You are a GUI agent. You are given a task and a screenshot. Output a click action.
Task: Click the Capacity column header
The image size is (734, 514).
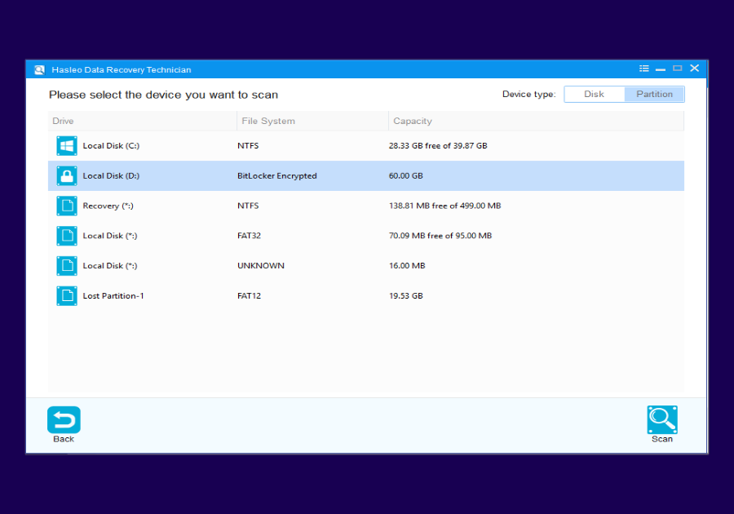(x=412, y=121)
